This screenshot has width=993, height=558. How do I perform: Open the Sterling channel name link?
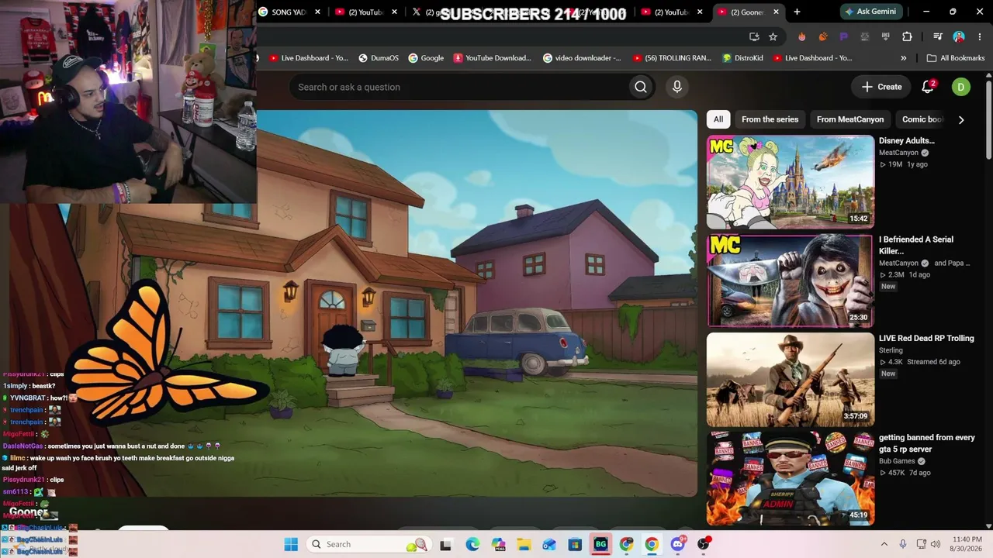pos(891,350)
